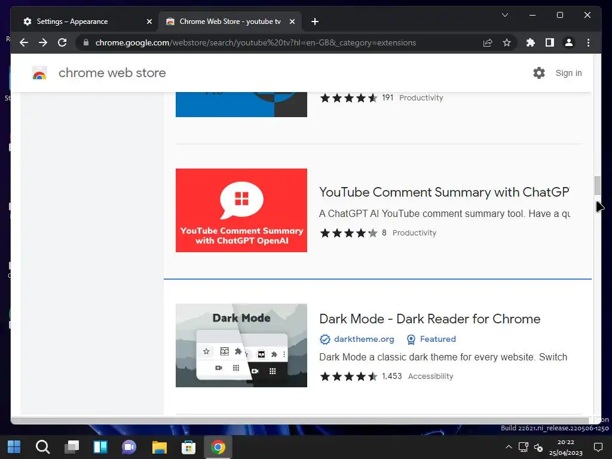Click the Featured ribbon icon
Screen dimensions: 612x459
pyautogui.click(x=411, y=339)
